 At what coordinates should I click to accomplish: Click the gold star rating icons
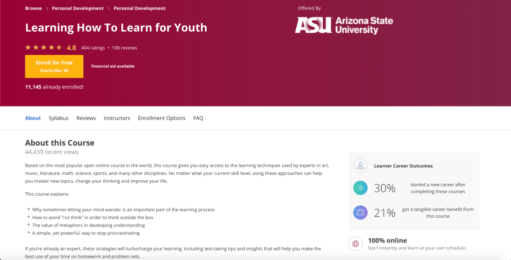43,48
